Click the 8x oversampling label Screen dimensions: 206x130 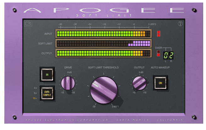(x=35, y=93)
